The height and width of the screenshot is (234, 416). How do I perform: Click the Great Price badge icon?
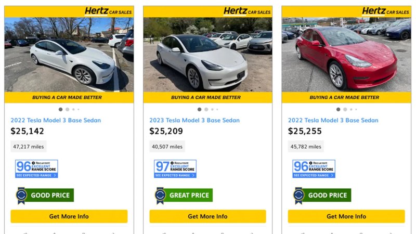coord(161,196)
